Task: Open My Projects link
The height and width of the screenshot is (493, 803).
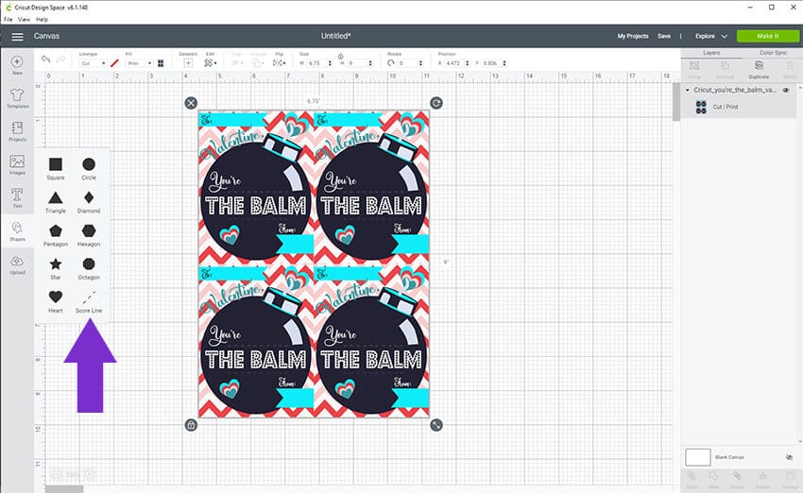Action: 632,36
